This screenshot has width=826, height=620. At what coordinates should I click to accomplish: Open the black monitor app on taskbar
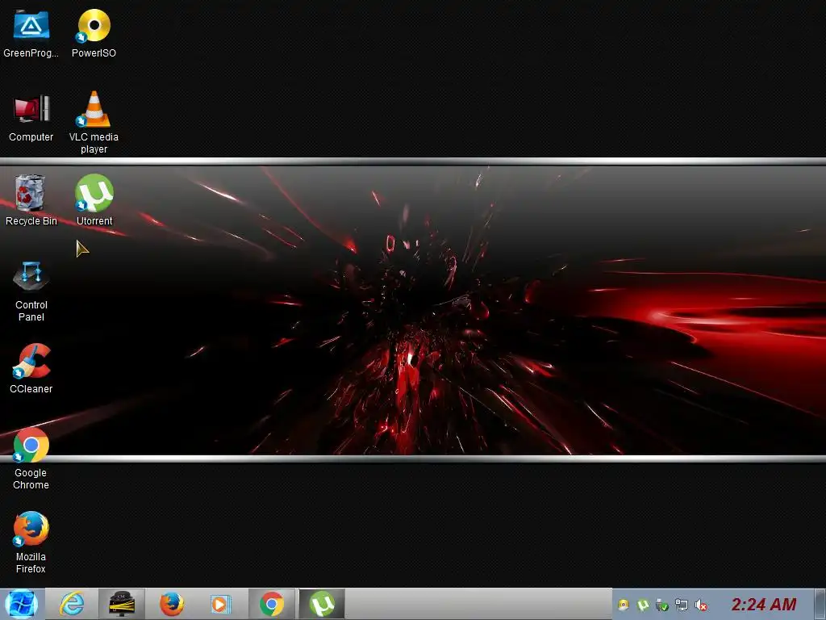[122, 604]
